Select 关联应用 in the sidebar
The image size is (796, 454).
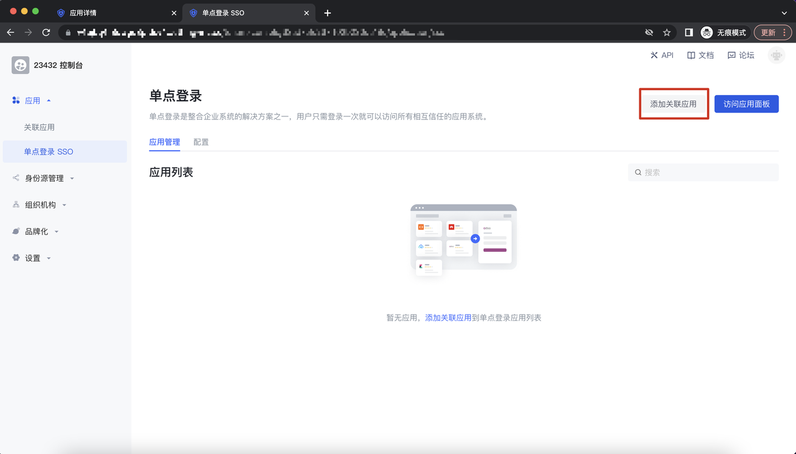[x=39, y=127]
